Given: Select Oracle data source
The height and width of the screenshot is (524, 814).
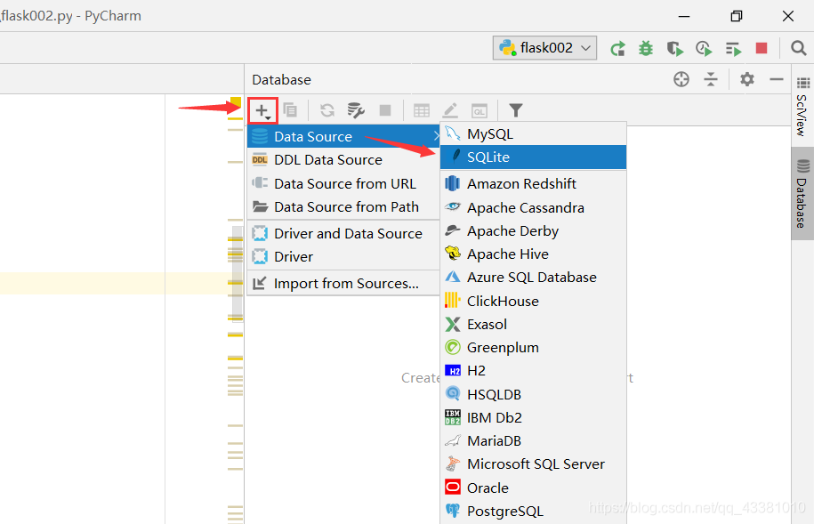Looking at the screenshot, I should point(533,488).
